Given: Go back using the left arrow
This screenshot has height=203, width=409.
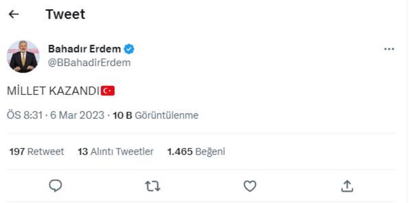Looking at the screenshot, I should point(14,14).
